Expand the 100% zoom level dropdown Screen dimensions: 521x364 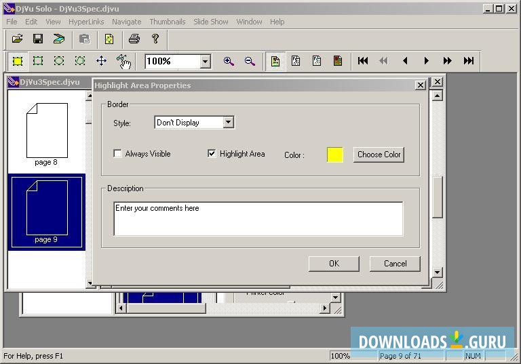[x=205, y=62]
